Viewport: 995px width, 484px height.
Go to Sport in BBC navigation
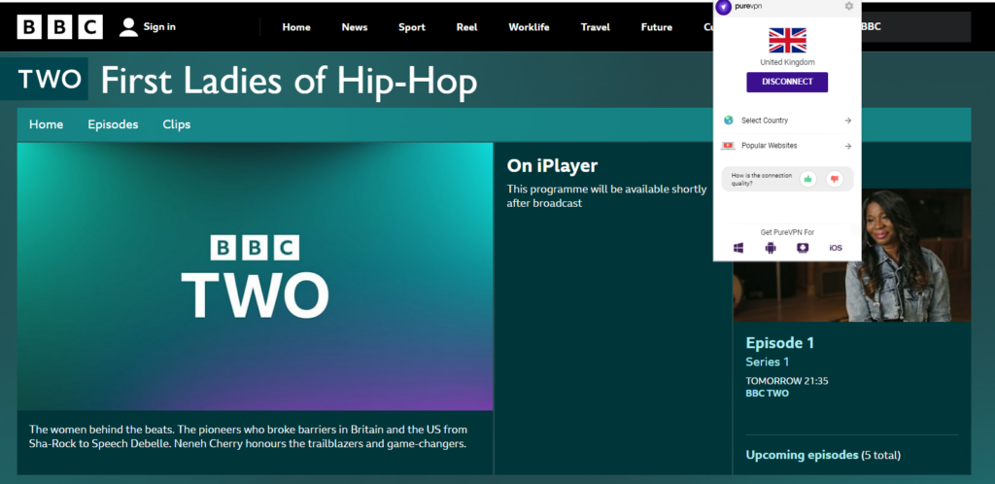412,27
